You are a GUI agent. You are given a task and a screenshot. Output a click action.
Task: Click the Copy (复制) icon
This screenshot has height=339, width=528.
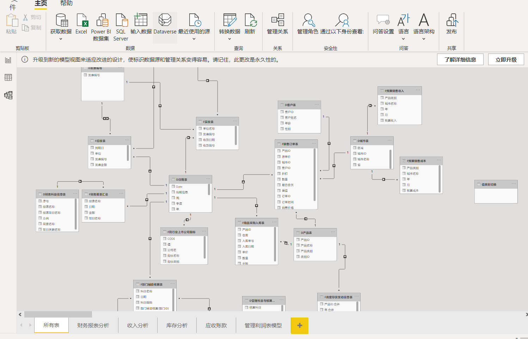click(25, 27)
